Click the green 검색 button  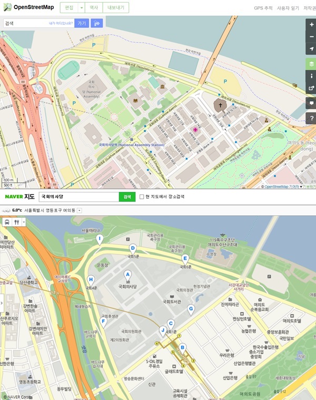click(127, 197)
